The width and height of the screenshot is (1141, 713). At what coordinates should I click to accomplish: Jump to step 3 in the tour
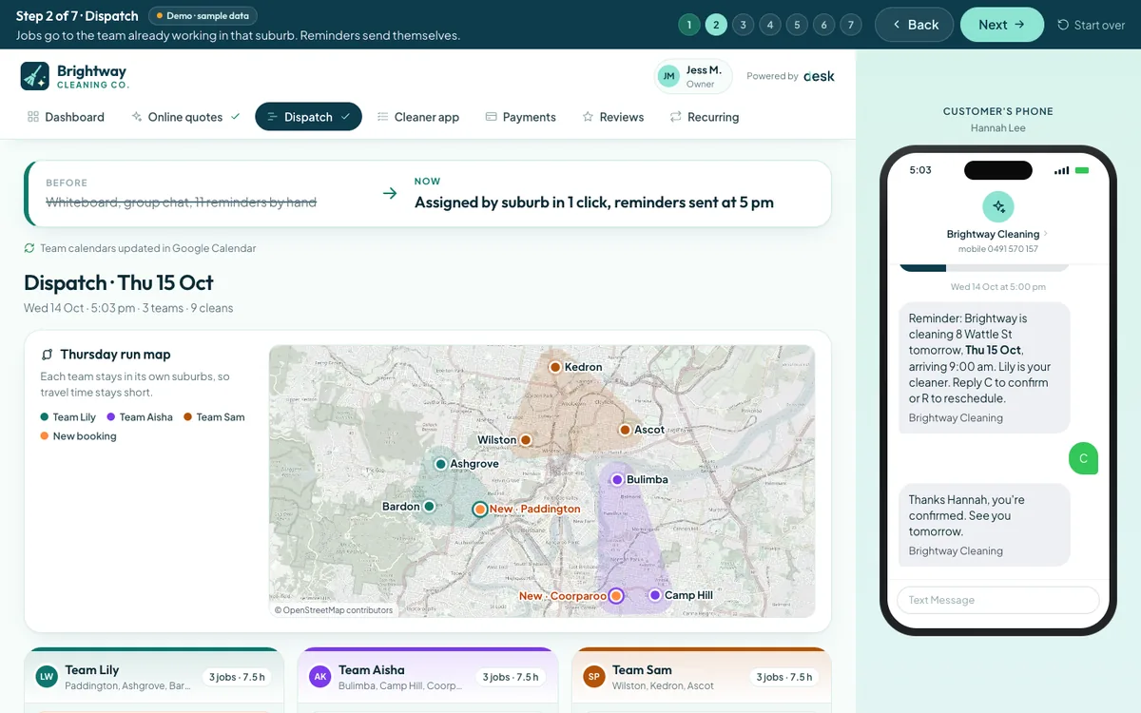tap(744, 25)
